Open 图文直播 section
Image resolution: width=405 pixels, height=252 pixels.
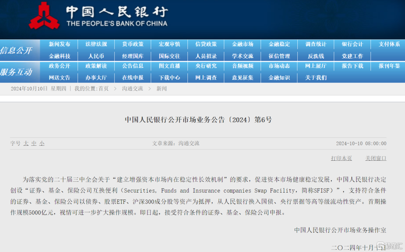tap(169, 66)
